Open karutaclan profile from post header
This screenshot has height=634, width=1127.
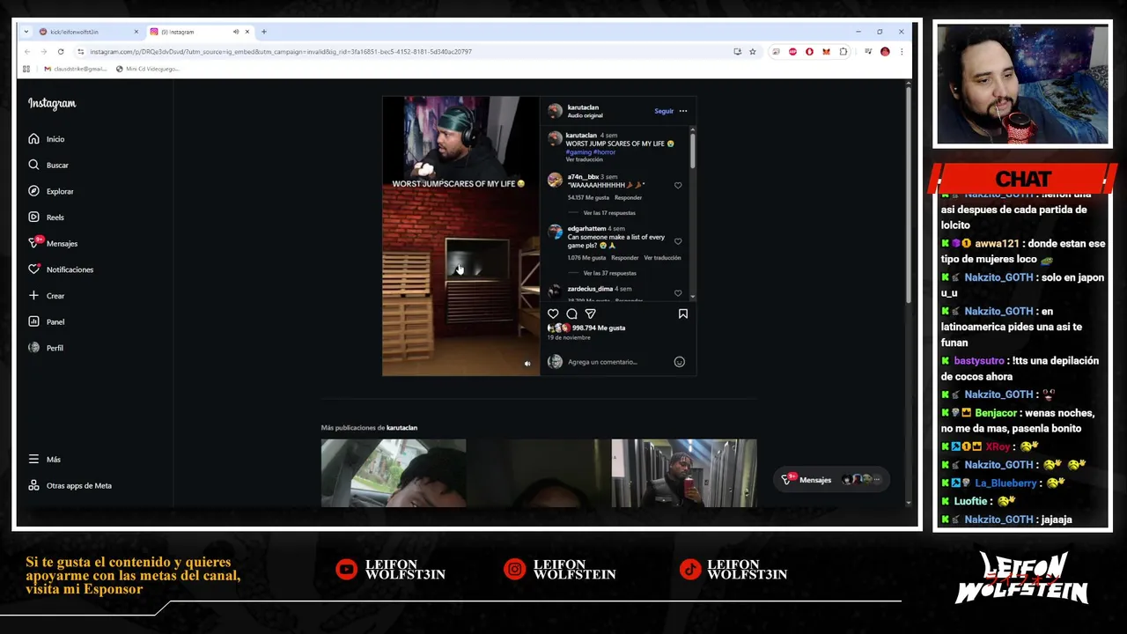point(583,107)
